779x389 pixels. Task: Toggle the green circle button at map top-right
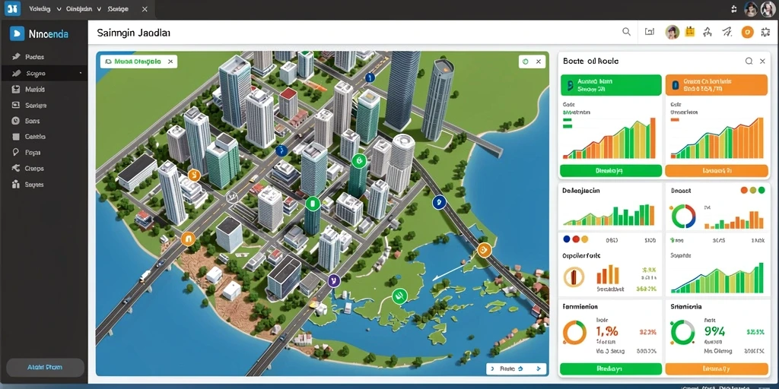coord(526,62)
